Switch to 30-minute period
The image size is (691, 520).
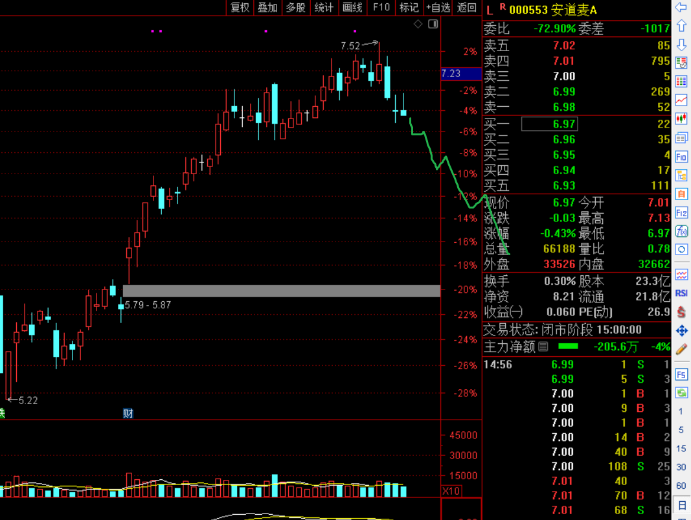tap(681, 467)
